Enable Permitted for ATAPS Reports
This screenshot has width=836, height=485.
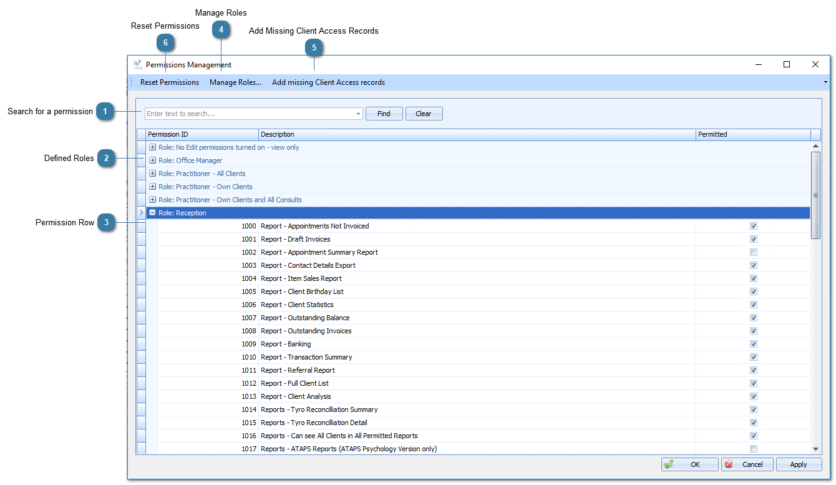point(754,449)
